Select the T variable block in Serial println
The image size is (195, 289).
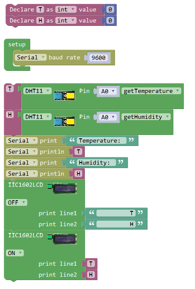(78, 152)
